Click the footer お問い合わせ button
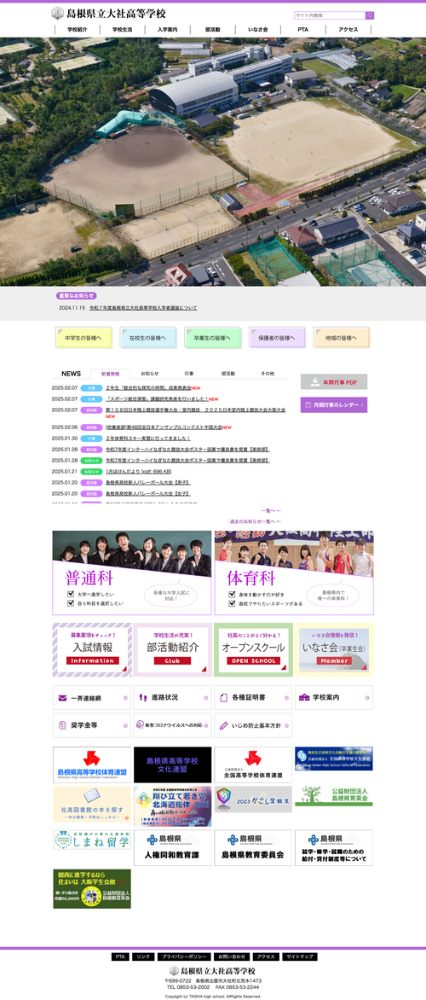426x1000 pixels. point(231,956)
